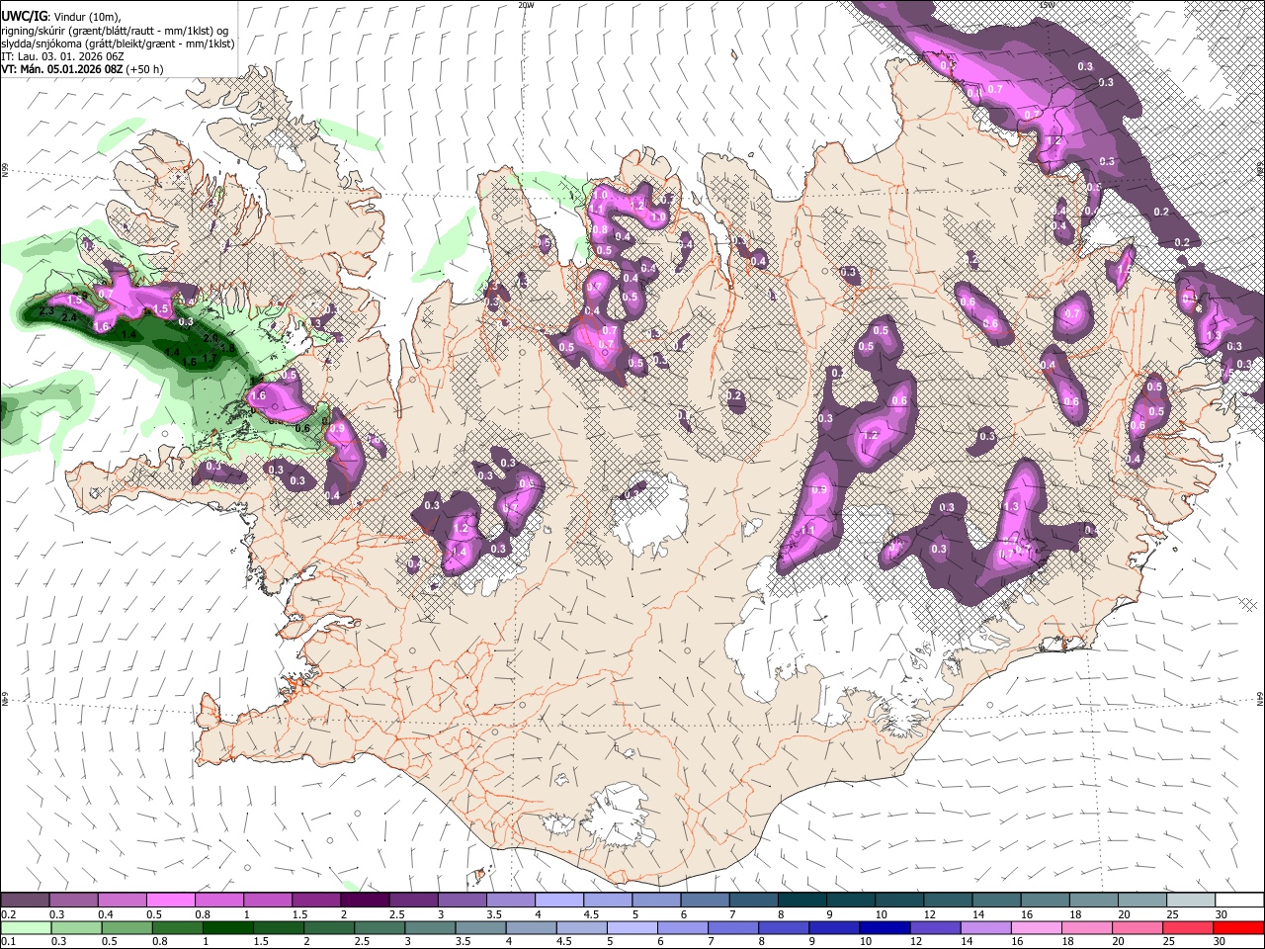Click the bright pink swatch between 0.5 and 0.8 in the snow legend
Image resolution: width=1265 pixels, height=949 pixels.
pos(170,901)
